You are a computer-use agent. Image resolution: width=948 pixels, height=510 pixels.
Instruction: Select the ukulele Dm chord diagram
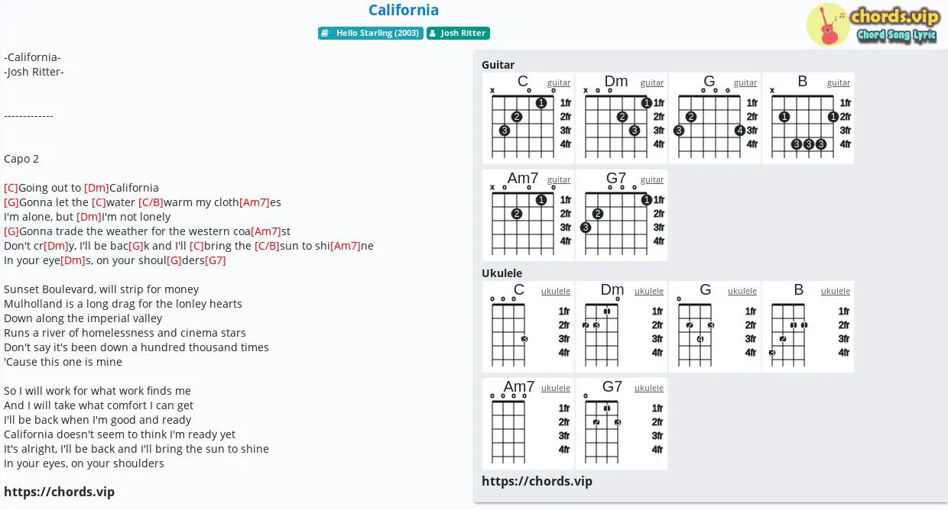(x=622, y=327)
